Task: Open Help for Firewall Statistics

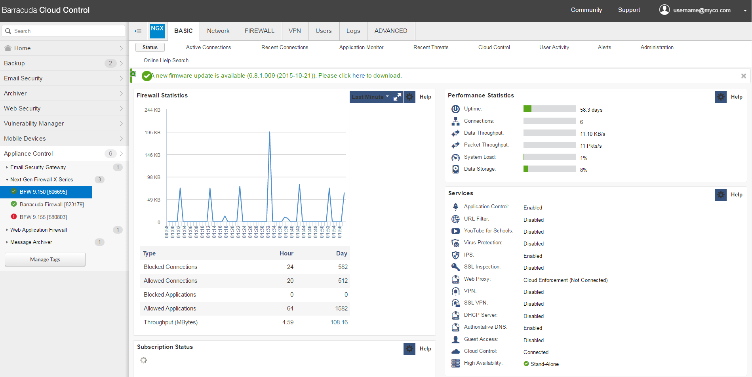Action: click(425, 97)
